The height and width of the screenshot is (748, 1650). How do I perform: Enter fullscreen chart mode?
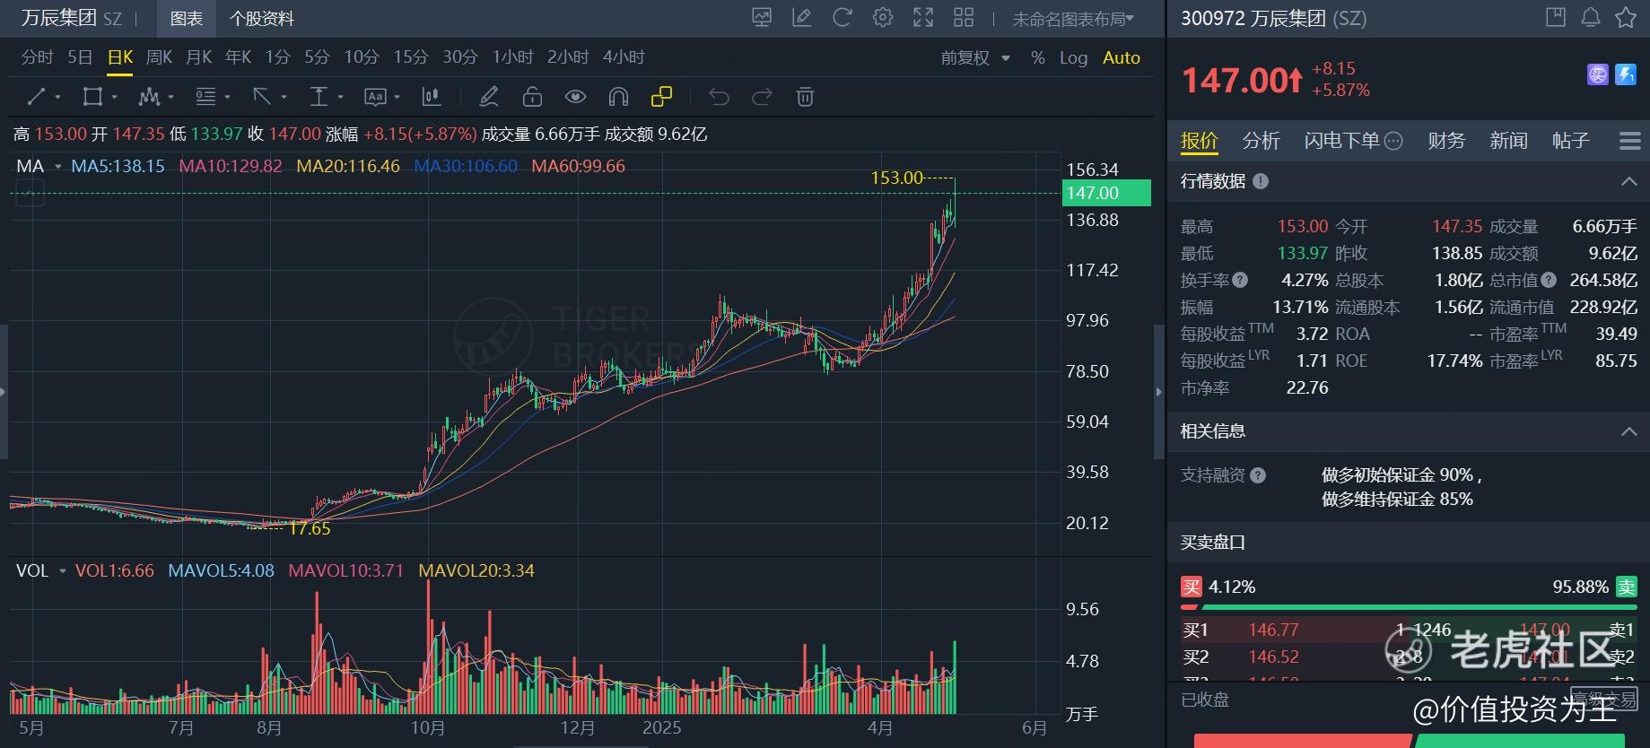[923, 17]
